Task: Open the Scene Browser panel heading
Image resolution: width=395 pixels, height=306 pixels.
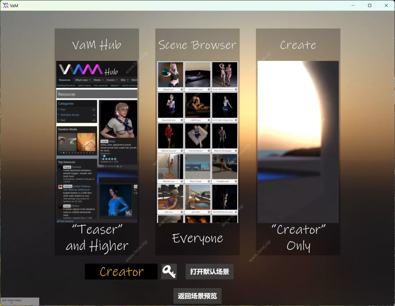Action: coord(197,45)
